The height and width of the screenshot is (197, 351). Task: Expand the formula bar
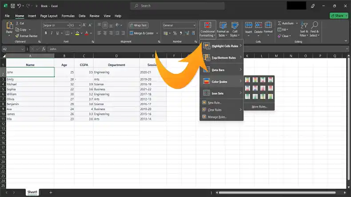click(x=347, y=49)
